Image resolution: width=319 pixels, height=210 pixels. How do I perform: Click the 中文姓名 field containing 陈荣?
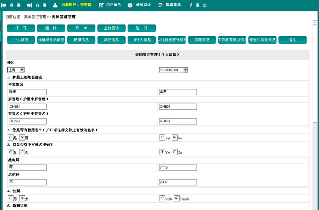click(x=28, y=92)
